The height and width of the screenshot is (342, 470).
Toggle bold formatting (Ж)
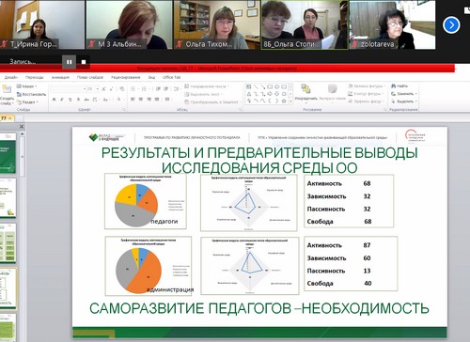click(x=54, y=100)
